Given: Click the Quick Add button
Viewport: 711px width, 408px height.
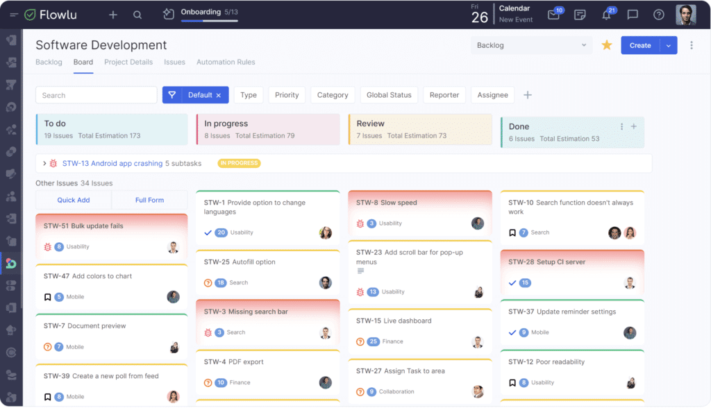Looking at the screenshot, I should tap(74, 200).
